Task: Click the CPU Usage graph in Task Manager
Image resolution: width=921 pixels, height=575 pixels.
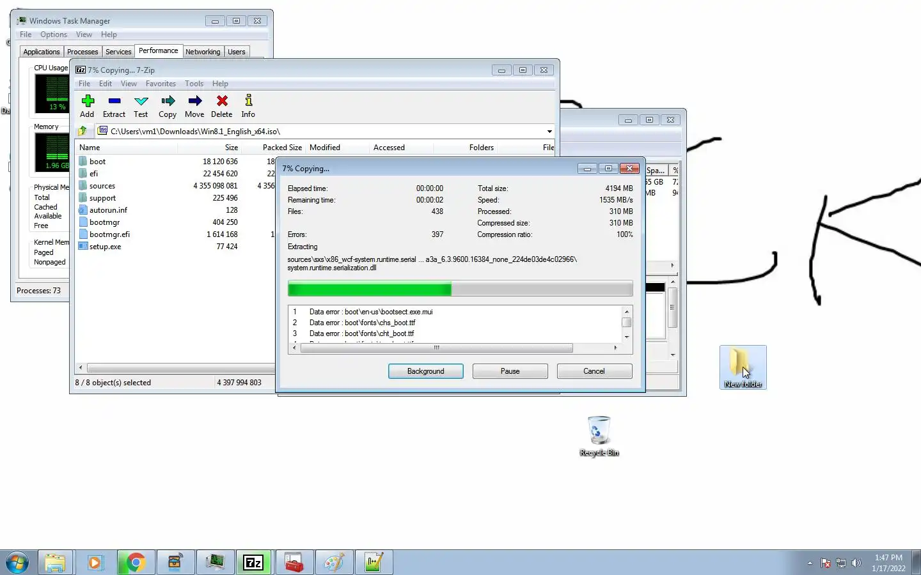Action: (52, 93)
